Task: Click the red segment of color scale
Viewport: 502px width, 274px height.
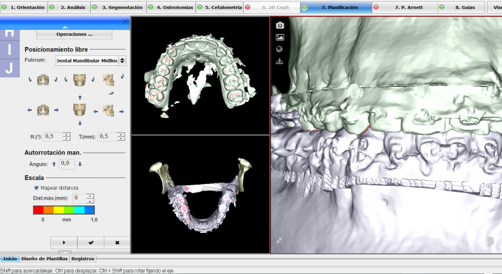Action: click(38, 209)
